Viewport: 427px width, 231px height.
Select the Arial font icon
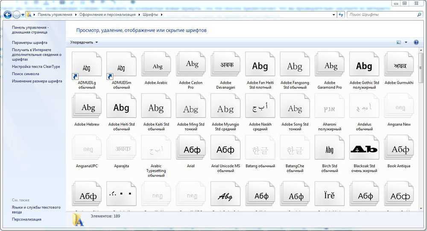tap(191, 149)
